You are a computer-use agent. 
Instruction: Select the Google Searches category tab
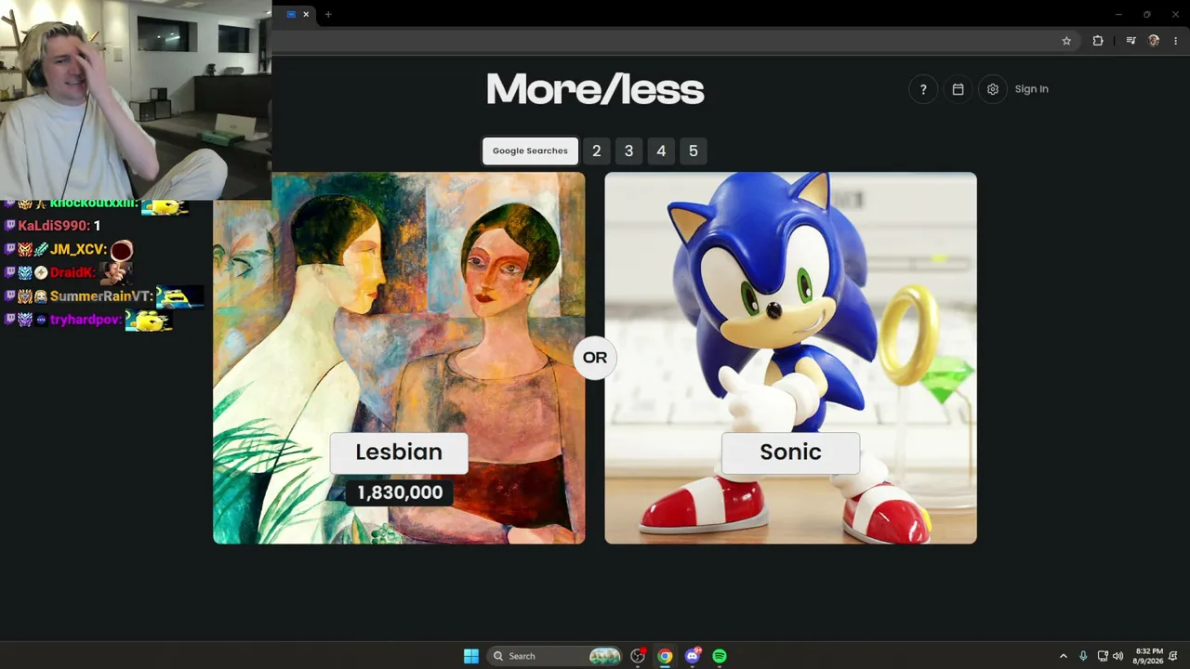(530, 151)
